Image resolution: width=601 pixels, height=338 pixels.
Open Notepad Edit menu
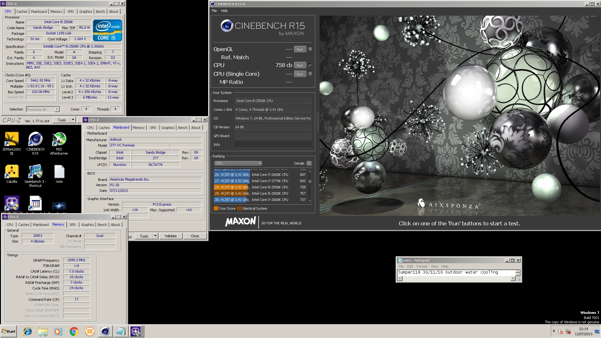tap(410, 266)
